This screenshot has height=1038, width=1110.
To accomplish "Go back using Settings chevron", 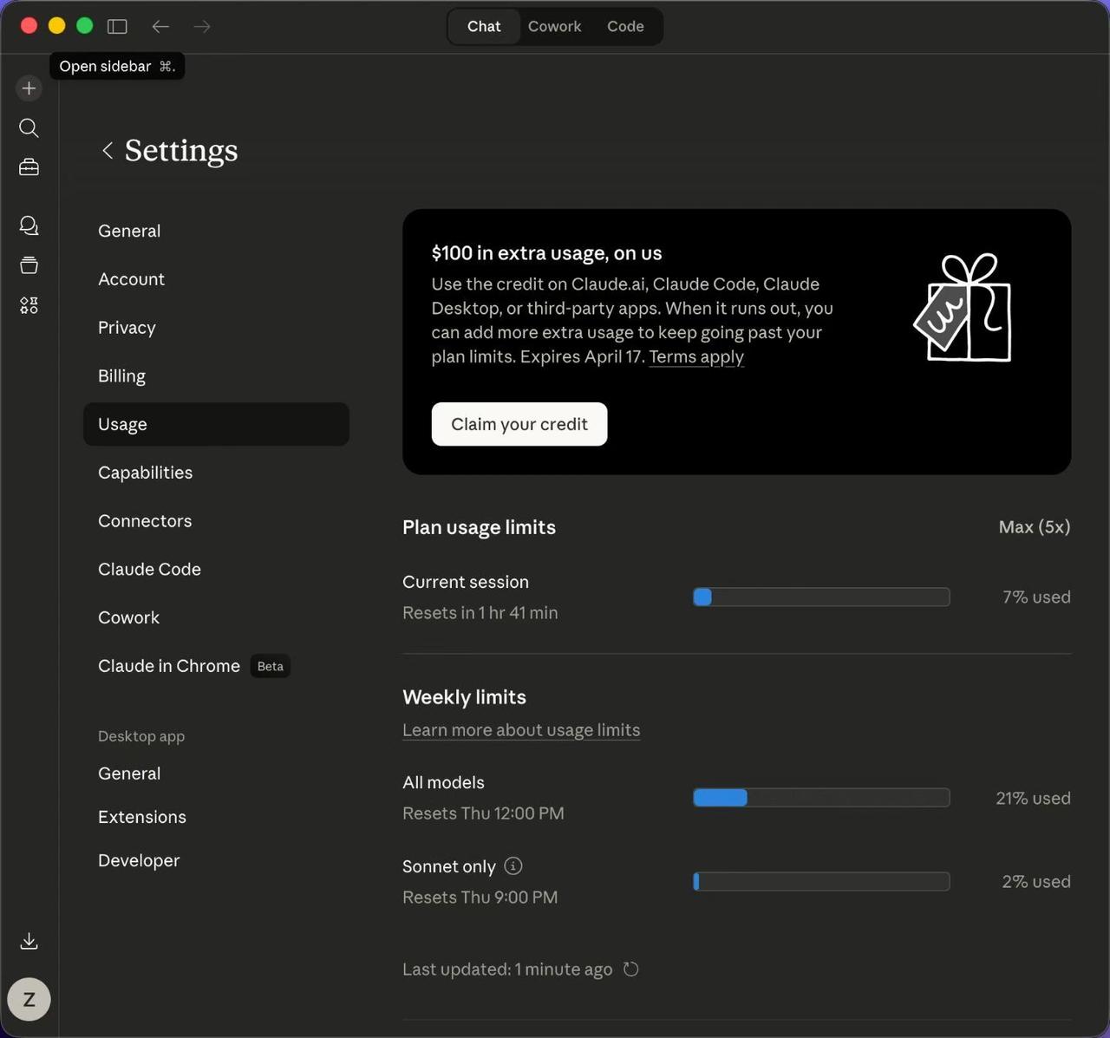I will [x=108, y=151].
